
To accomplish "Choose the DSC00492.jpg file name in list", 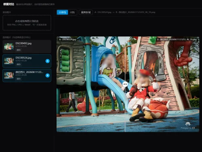I will click(x=23, y=43).
